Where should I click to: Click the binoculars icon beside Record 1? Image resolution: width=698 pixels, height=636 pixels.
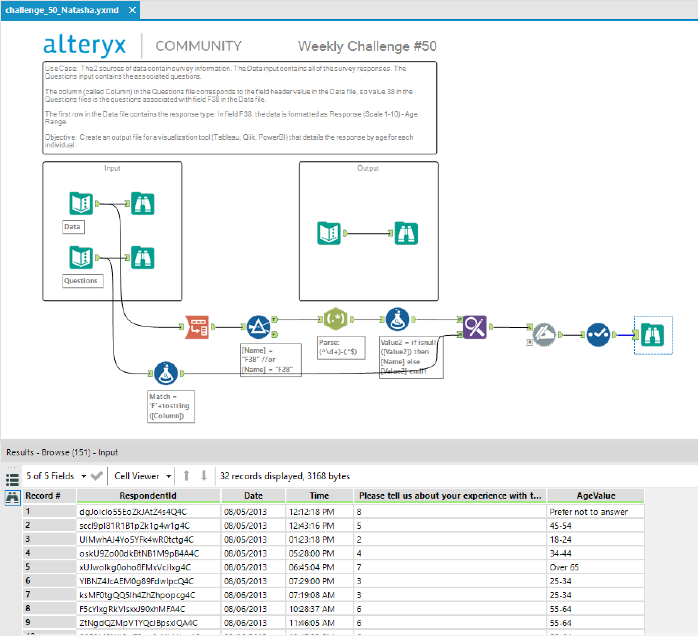(13, 498)
